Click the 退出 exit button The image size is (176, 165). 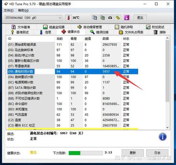140,18
